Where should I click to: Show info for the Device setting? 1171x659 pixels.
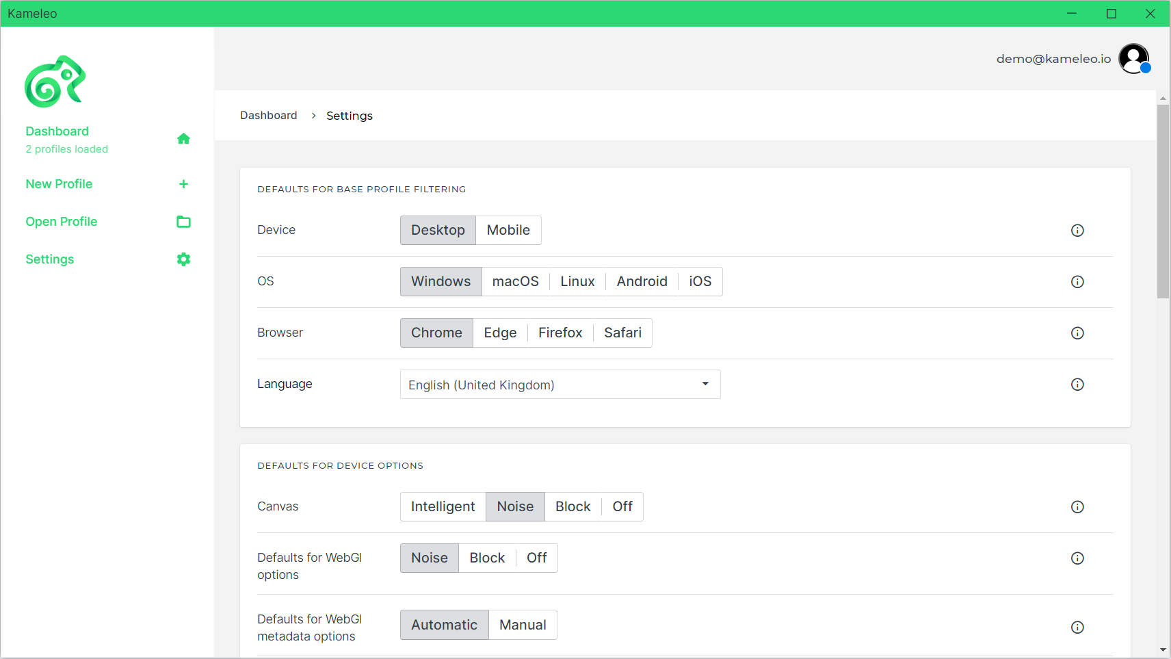point(1077,231)
